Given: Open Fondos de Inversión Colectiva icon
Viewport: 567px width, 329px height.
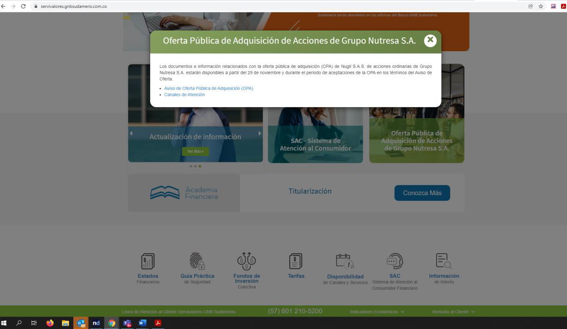Looking at the screenshot, I should coord(246,261).
